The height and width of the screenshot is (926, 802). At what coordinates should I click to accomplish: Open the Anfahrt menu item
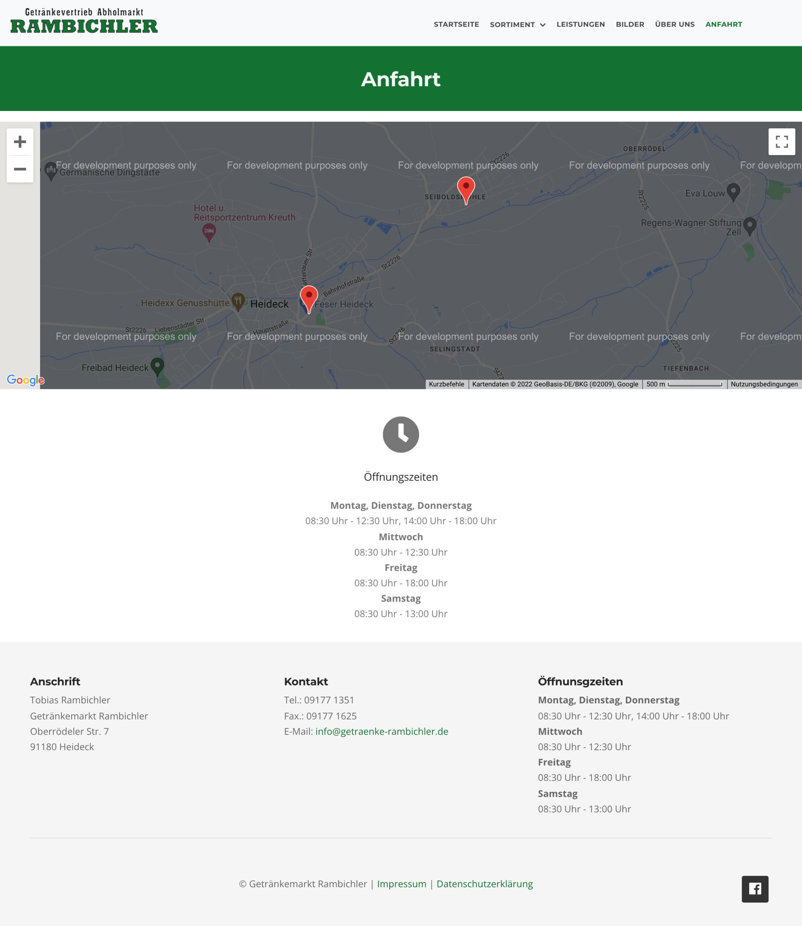click(724, 24)
